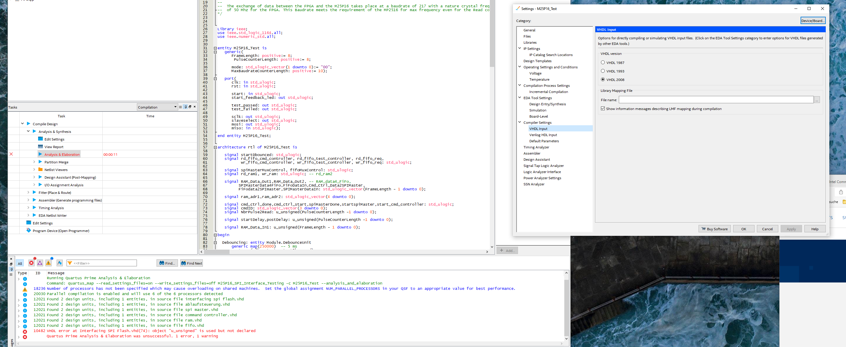Toggle the yellow warning messages filter icon
Viewport: 846px width, 347px height.
pos(49,263)
